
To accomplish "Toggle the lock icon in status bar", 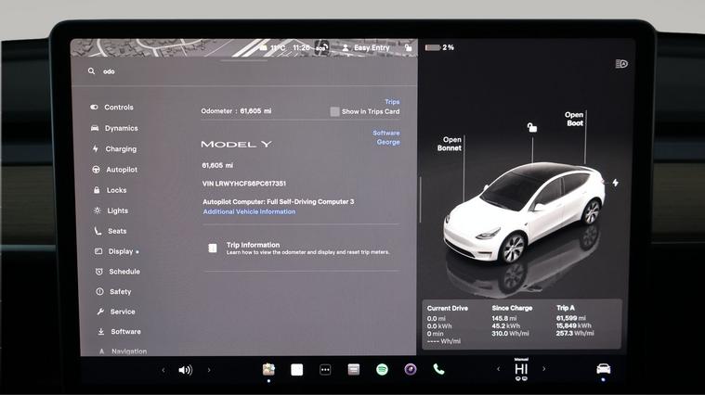I will (408, 47).
